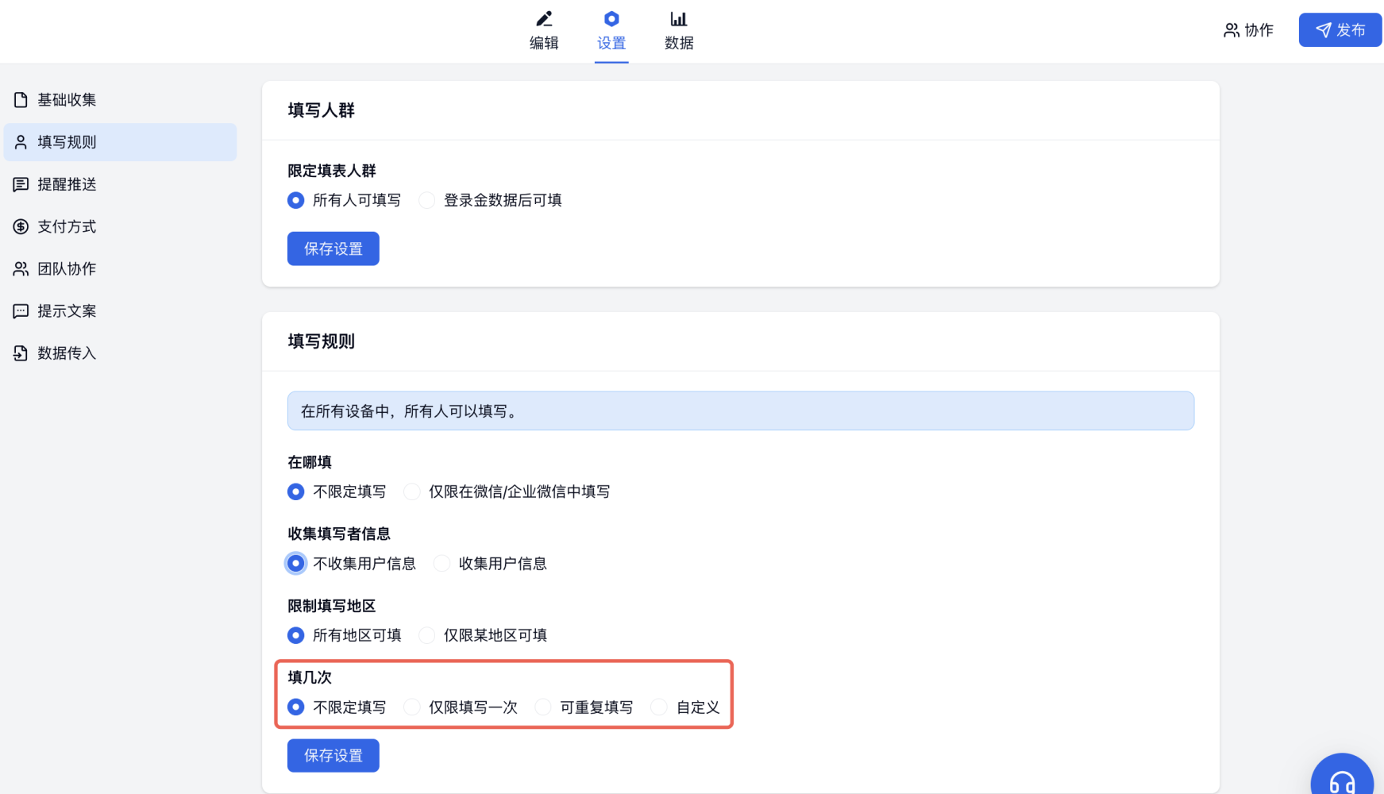Select 不限定填写 under 在哪填
This screenshot has height=794, width=1384.
pos(296,491)
